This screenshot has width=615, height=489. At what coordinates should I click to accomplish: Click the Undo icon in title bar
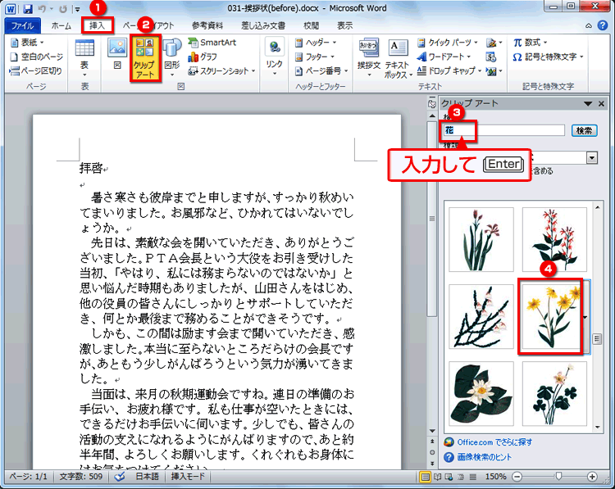tap(42, 8)
